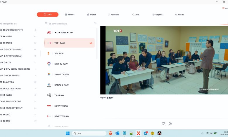The width and height of the screenshot is (228, 137).
Task: Select the SHOW TV RAW channel
Action: pyautogui.click(x=69, y=74)
